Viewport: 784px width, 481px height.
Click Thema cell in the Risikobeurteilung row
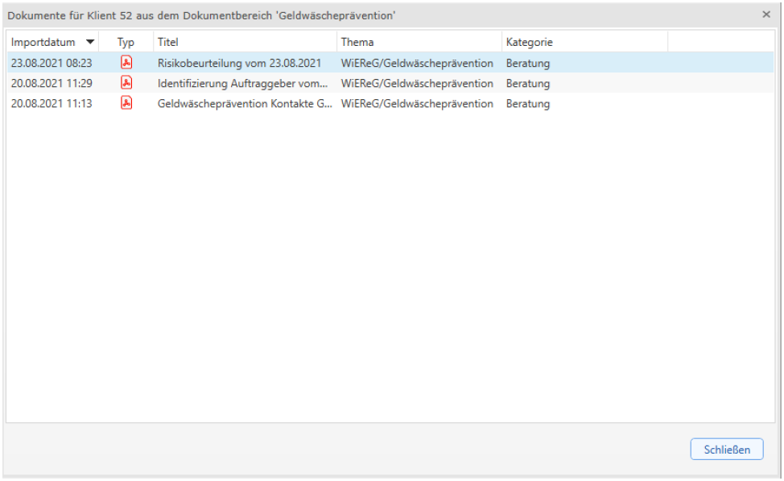click(417, 63)
